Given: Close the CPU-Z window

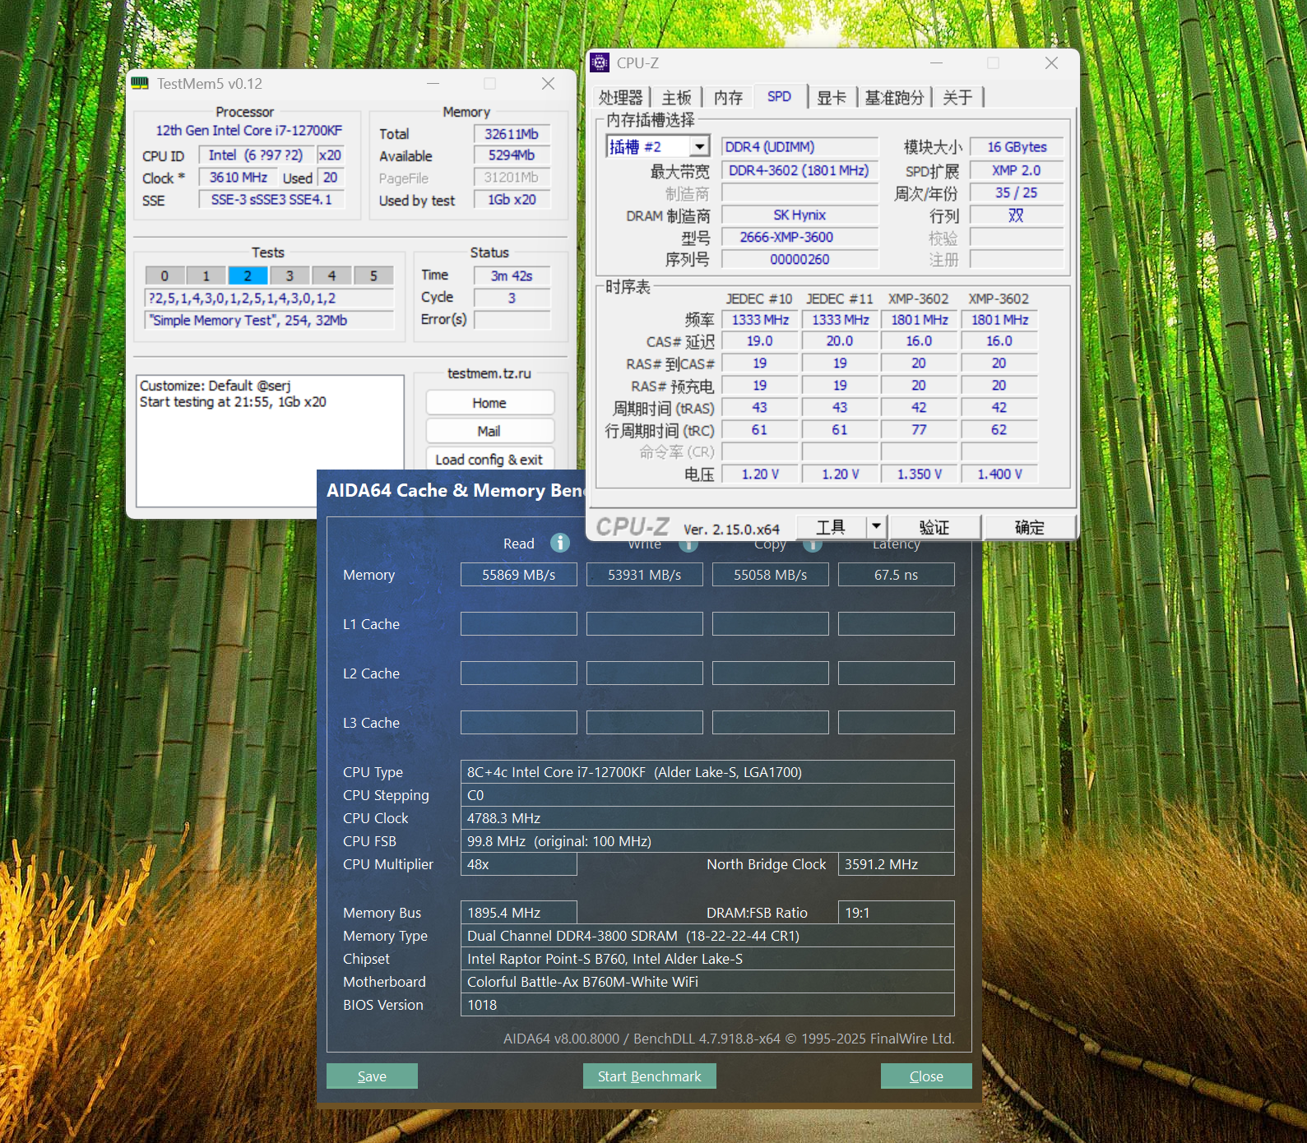Looking at the screenshot, I should click(1051, 63).
